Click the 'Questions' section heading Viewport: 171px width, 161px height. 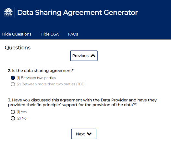[18, 48]
